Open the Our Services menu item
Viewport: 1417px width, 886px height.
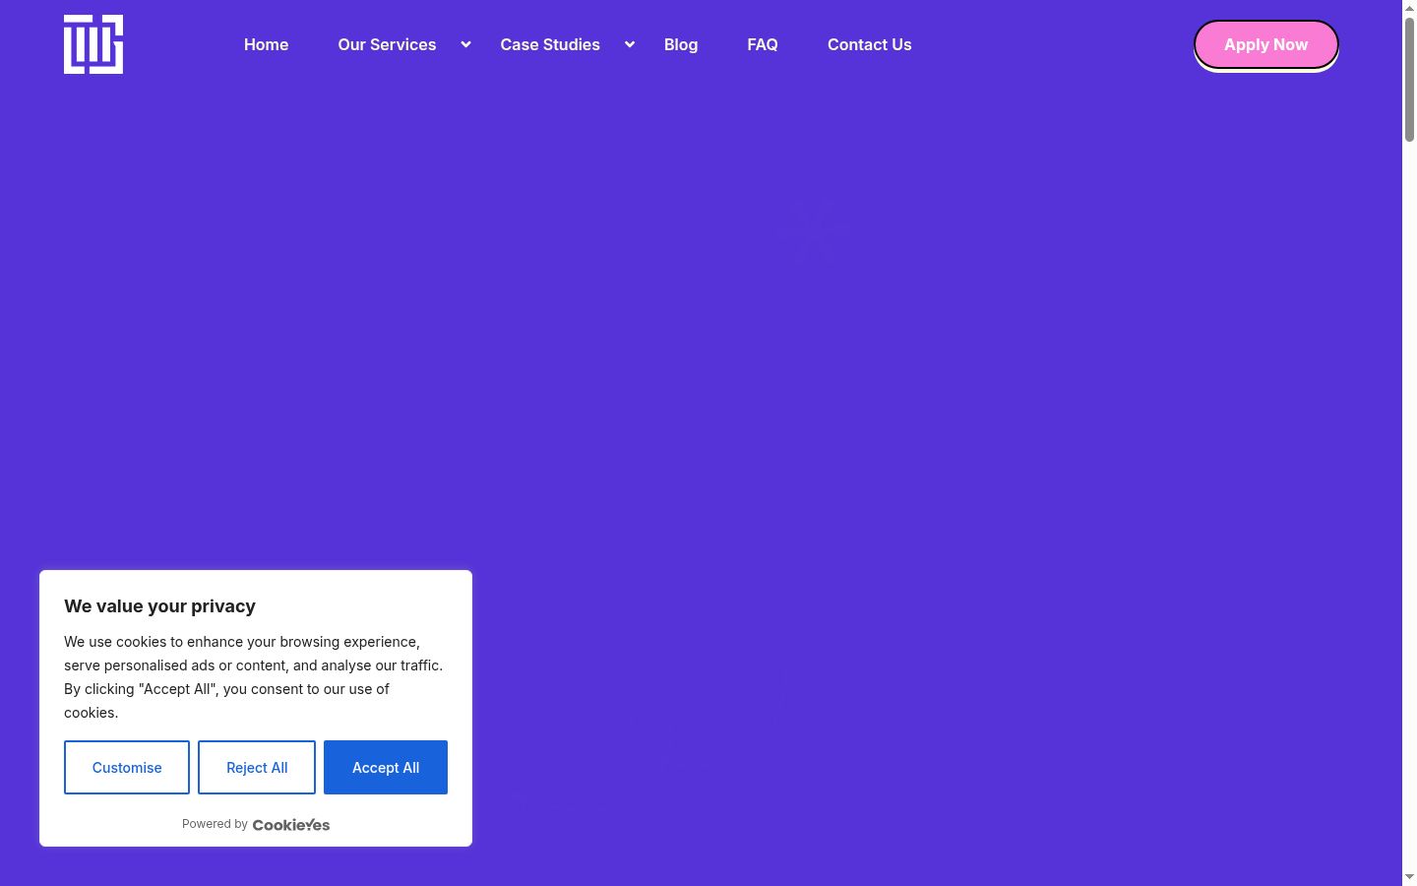(387, 44)
